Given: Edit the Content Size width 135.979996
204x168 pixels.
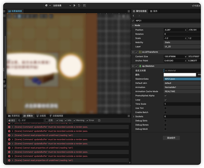Looking at the screenshot, I should click(174, 57).
